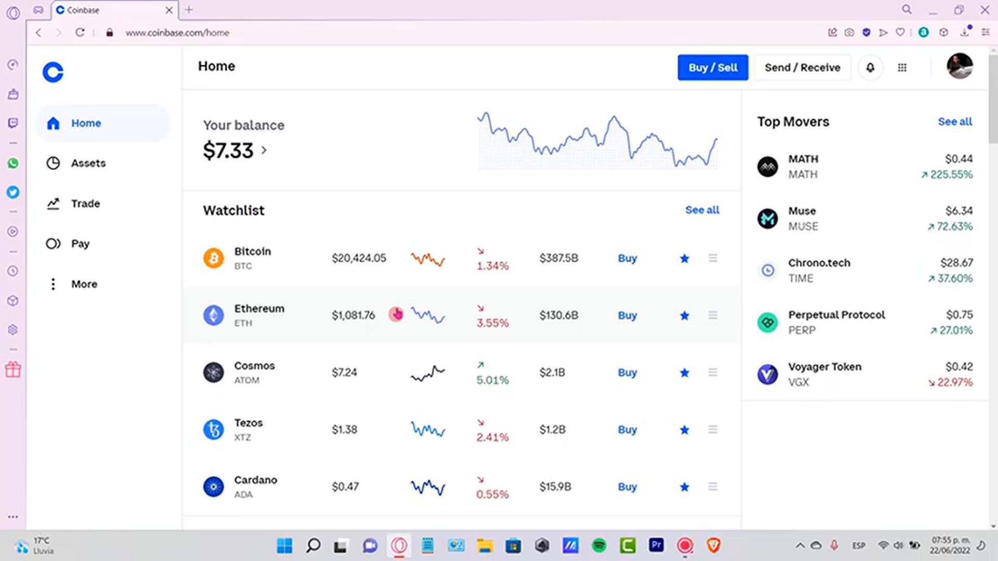The height and width of the screenshot is (561, 998).
Task: Click the balance history chart
Action: [x=598, y=140]
